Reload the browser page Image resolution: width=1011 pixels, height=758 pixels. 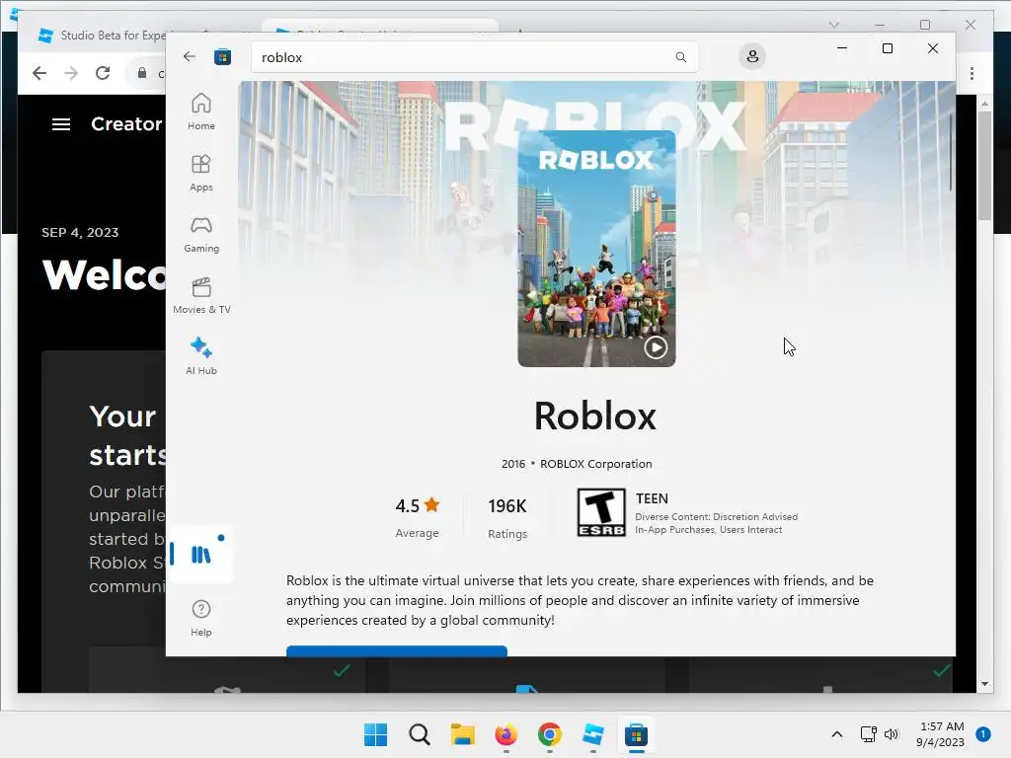tap(103, 73)
